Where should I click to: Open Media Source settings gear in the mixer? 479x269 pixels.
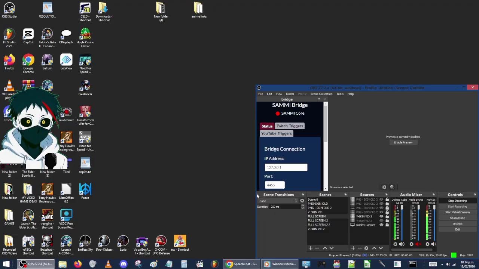[x=412, y=244]
